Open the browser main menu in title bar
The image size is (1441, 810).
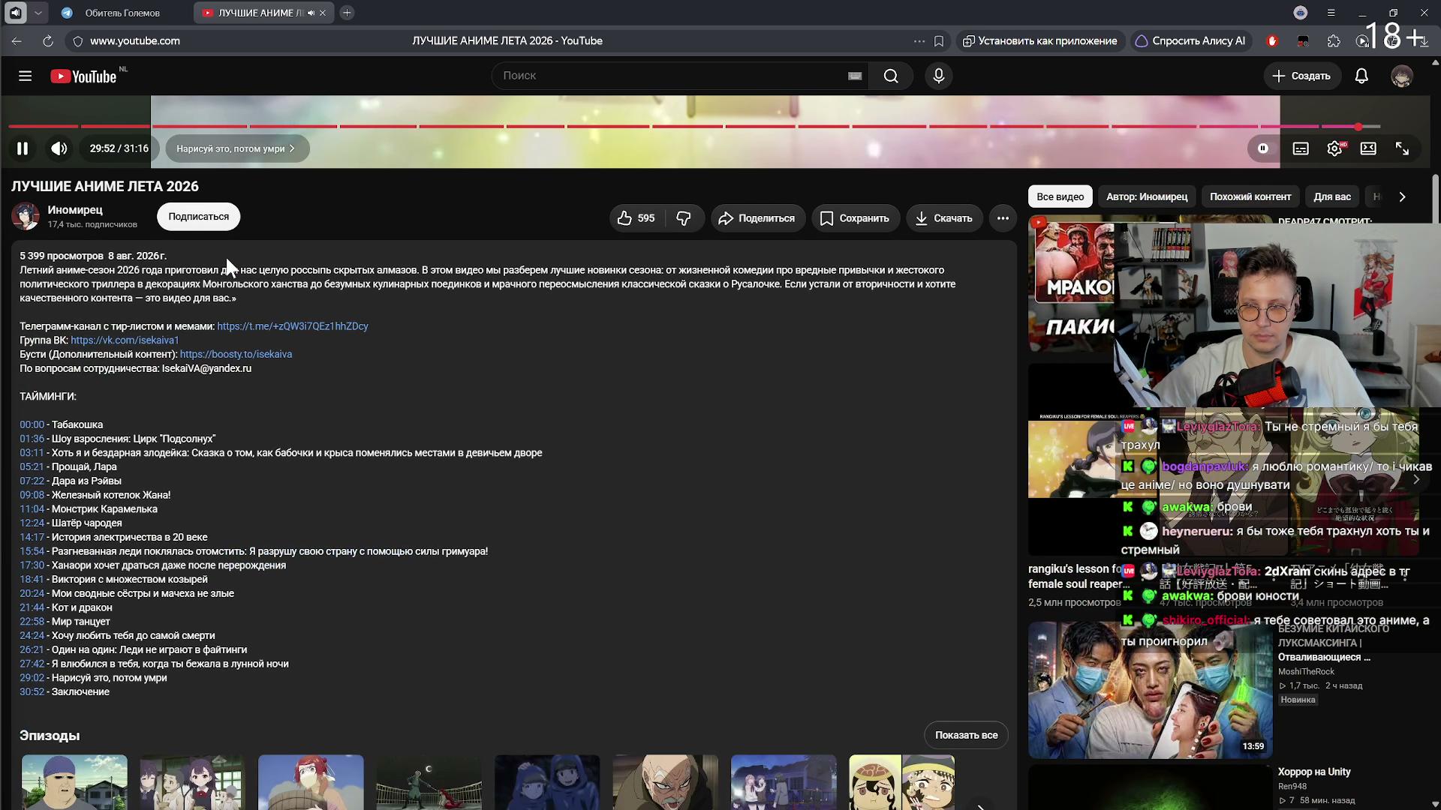click(x=1331, y=13)
